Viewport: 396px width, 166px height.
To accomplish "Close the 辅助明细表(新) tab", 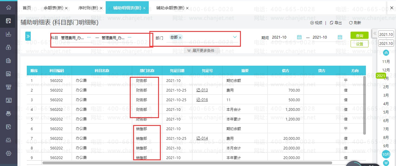I will pos(144,8).
